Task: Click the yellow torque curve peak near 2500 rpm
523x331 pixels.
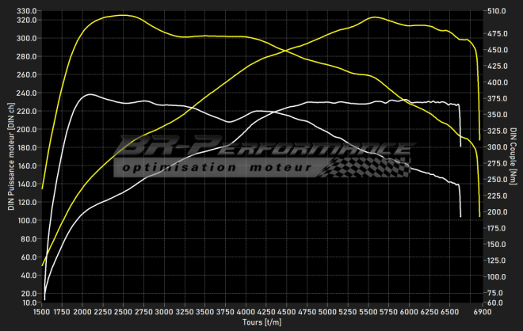Action: point(120,15)
